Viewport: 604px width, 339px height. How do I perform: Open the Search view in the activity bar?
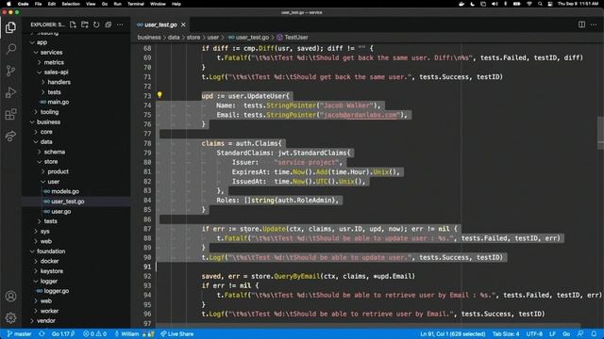(10, 49)
